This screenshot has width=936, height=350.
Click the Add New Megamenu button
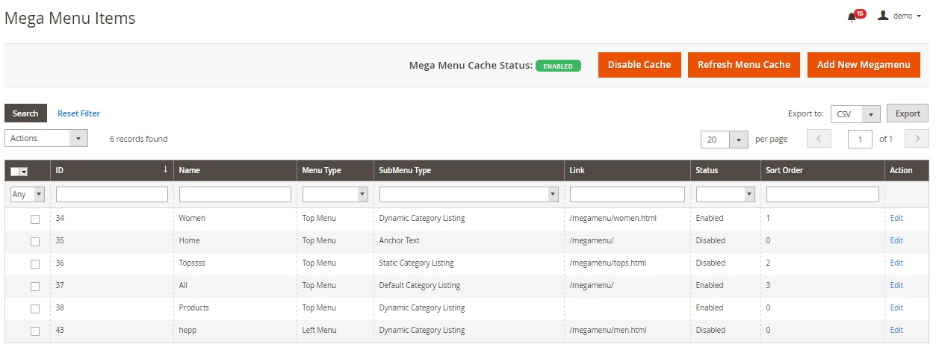pos(863,65)
